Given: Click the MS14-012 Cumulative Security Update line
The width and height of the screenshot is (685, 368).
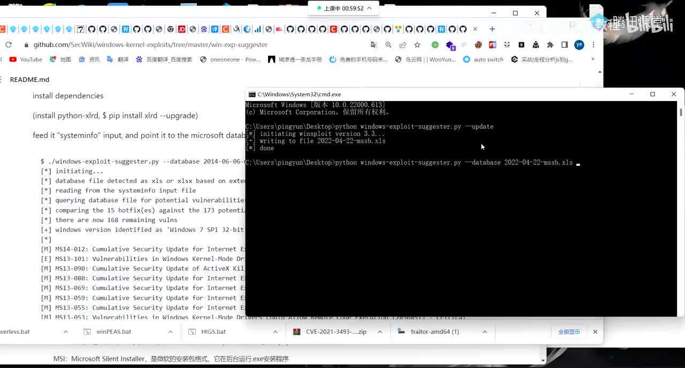Looking at the screenshot, I should 143,249.
